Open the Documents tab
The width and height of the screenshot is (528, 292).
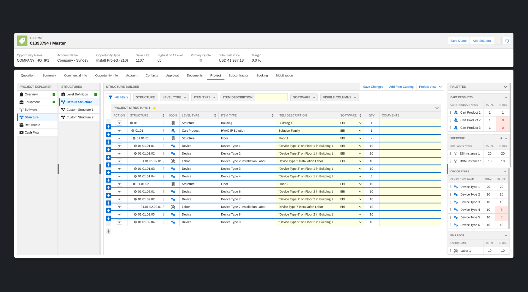[x=194, y=76]
